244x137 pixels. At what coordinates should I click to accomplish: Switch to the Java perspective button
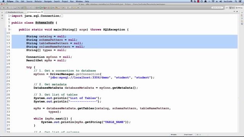232,8
